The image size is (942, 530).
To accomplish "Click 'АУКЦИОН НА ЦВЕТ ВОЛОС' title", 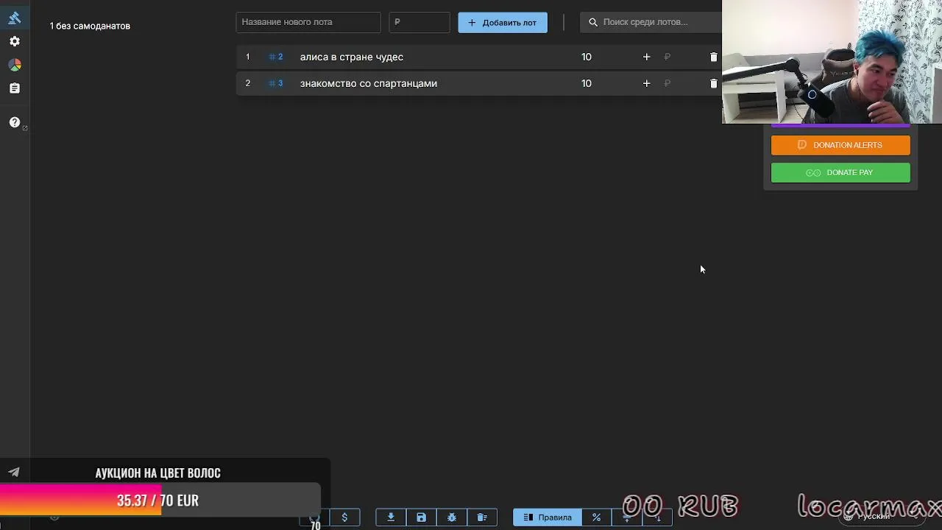I will point(158,473).
